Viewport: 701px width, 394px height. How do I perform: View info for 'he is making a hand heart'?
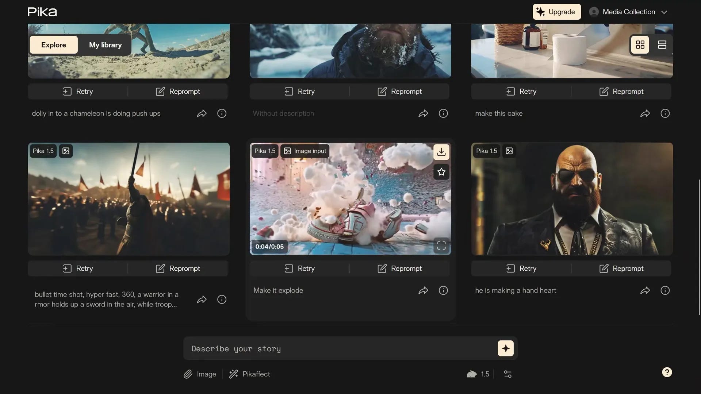[665, 290]
